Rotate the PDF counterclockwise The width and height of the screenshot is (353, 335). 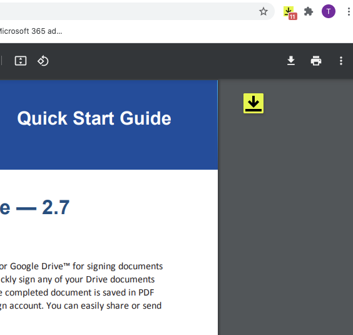tap(43, 61)
